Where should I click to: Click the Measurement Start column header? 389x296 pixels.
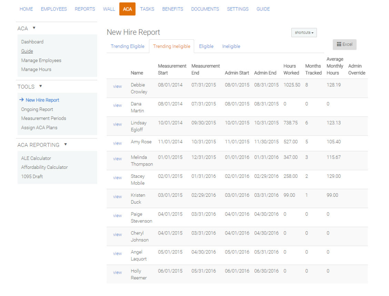coord(172,69)
